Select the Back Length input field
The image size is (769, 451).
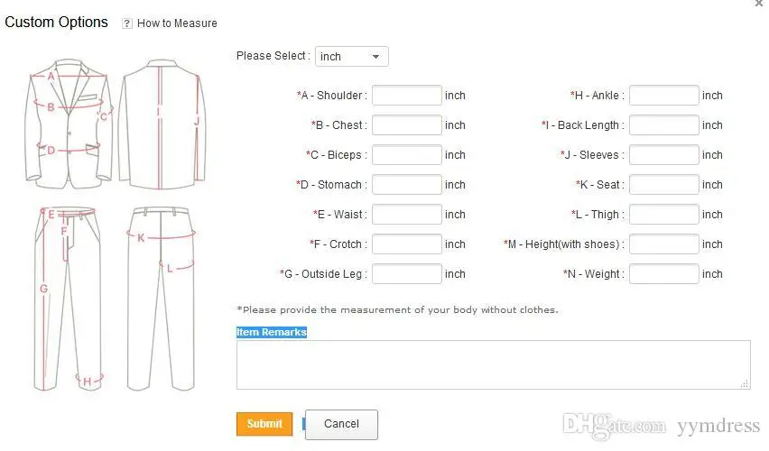(663, 125)
